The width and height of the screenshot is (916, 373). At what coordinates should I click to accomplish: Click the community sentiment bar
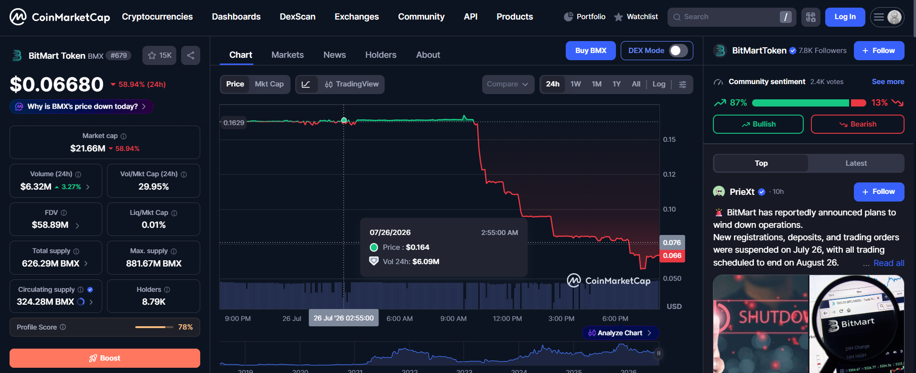(809, 103)
